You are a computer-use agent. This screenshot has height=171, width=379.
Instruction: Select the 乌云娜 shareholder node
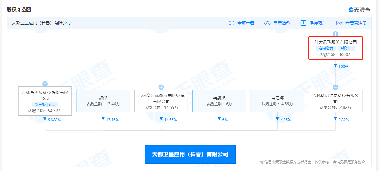(277, 101)
